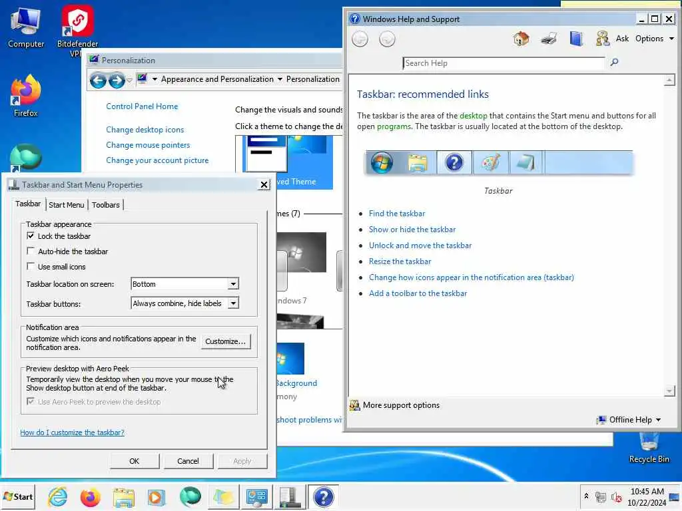Open recent pages dropdown in Personalization
The image size is (682, 511).
pyautogui.click(x=129, y=81)
